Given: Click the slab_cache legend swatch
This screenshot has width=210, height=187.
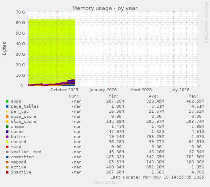Looking at the screenshot, I should [x=7, y=122].
